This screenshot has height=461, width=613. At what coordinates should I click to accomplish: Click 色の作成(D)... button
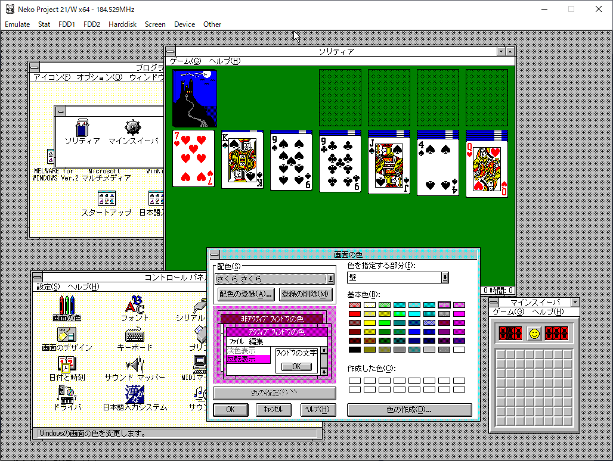(409, 410)
